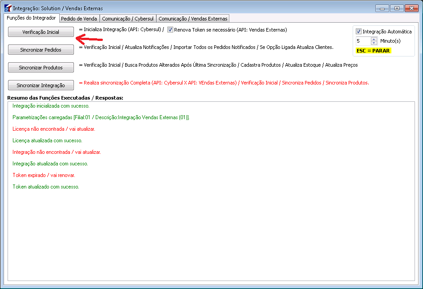Click the 'Minuto(s)' label
This screenshot has height=289, width=423.
coord(390,41)
